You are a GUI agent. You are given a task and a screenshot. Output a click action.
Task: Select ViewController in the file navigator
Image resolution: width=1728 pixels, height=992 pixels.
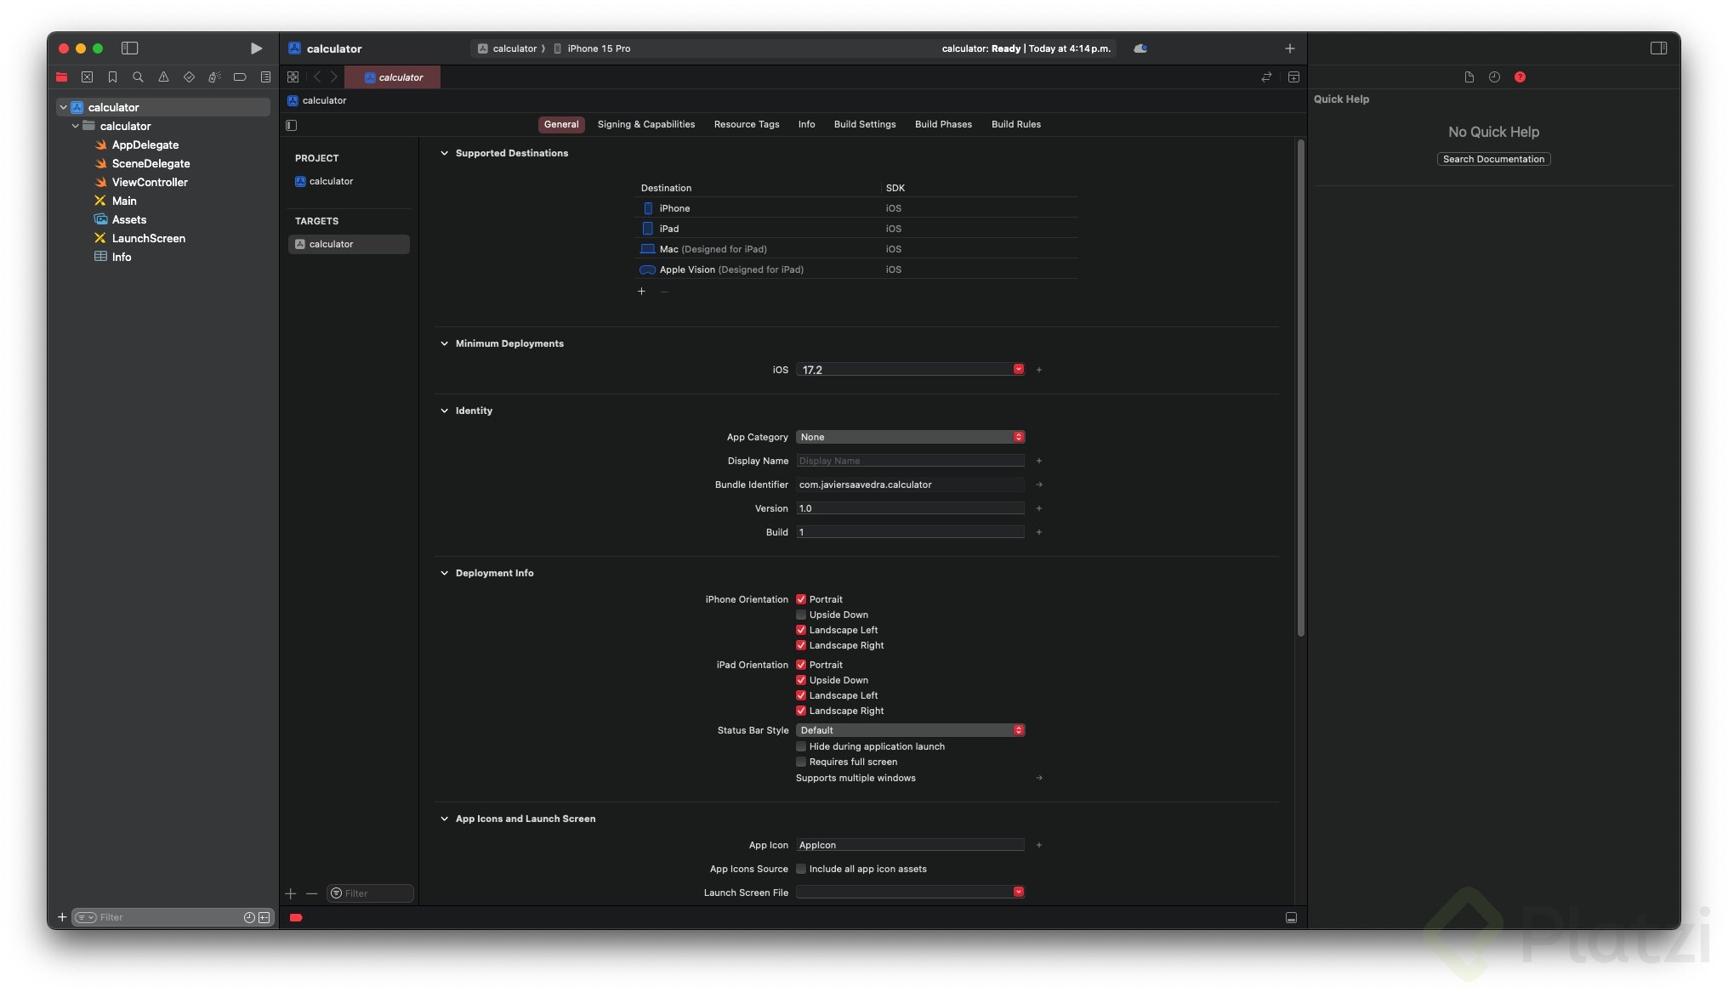(x=150, y=182)
